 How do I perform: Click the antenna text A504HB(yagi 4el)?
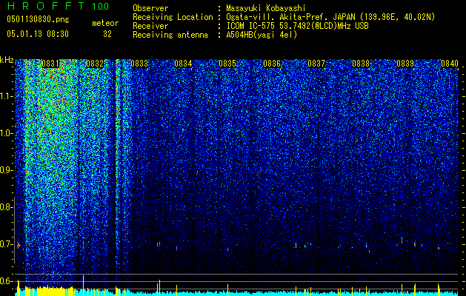[262, 35]
